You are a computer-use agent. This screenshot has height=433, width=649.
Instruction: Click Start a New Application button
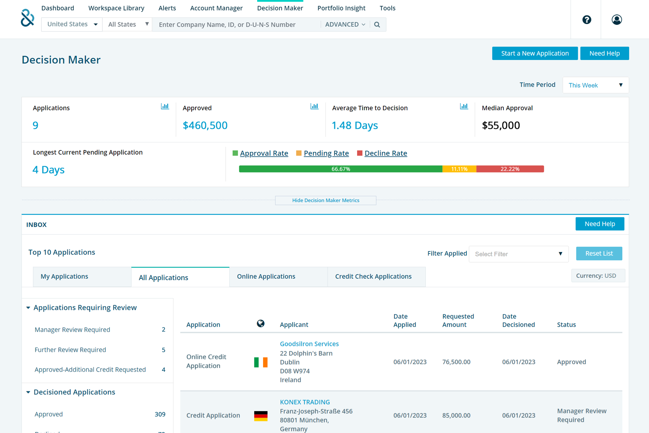535,53
